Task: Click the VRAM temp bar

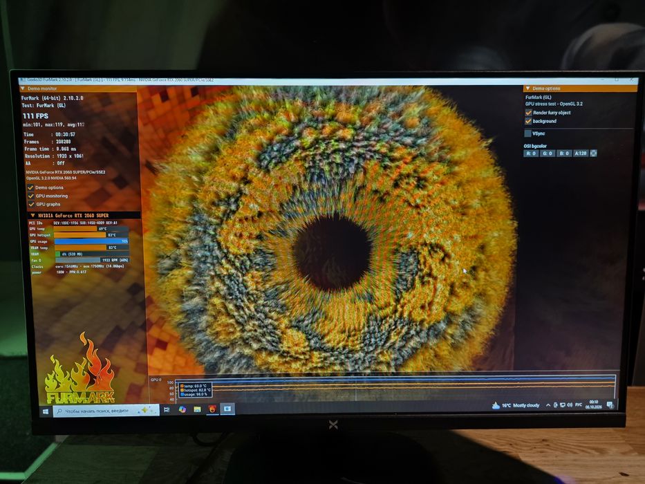Action: click(x=92, y=248)
